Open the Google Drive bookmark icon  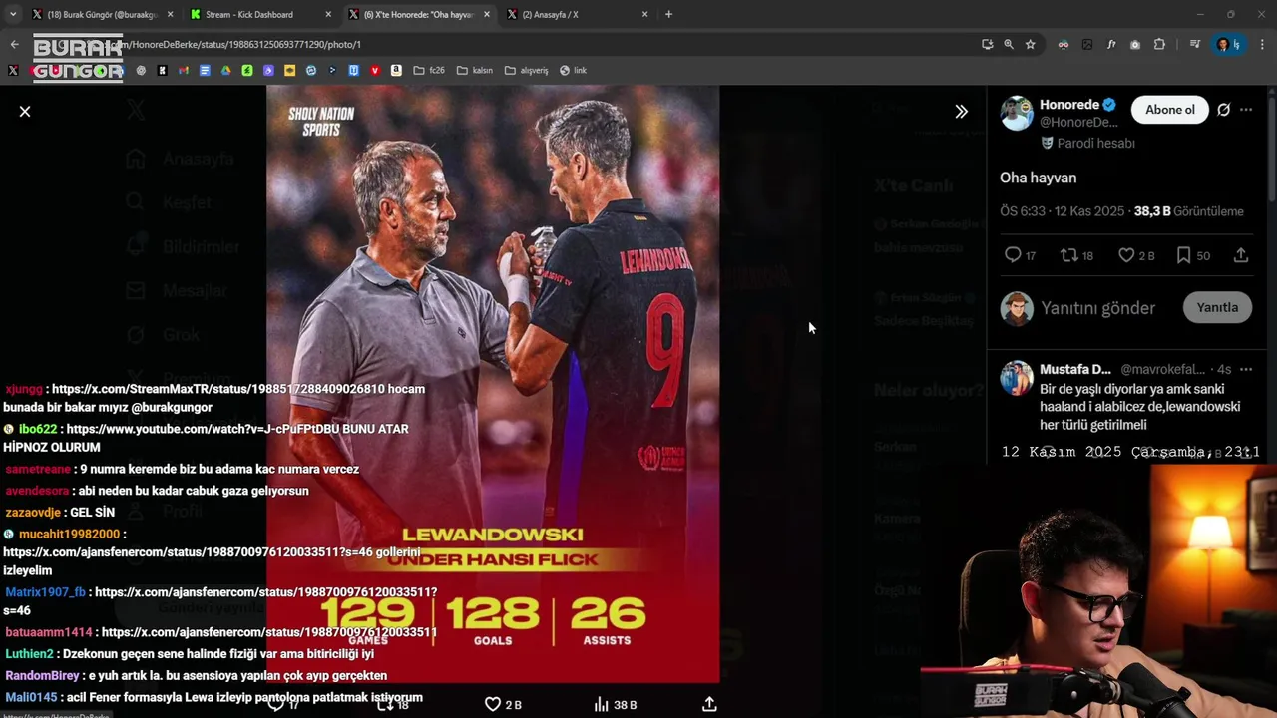pyautogui.click(x=225, y=70)
